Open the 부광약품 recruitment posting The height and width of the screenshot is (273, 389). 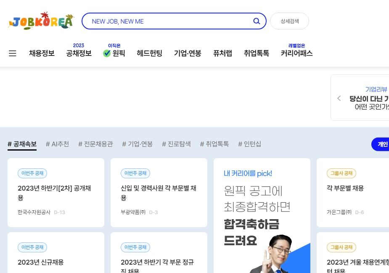point(159,192)
